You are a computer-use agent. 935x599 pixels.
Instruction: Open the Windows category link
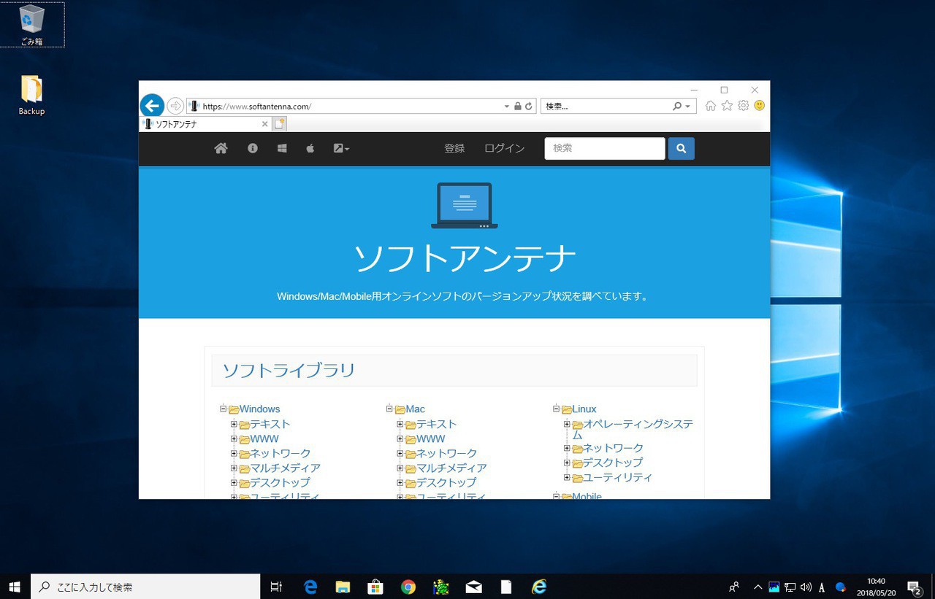[x=260, y=409]
